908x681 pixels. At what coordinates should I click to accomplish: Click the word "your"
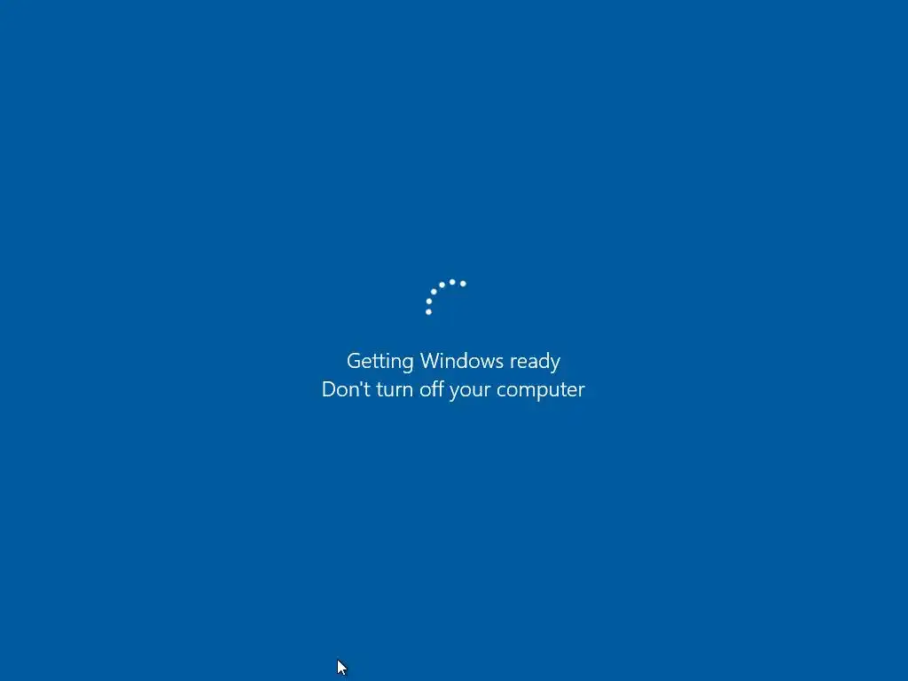pos(470,391)
